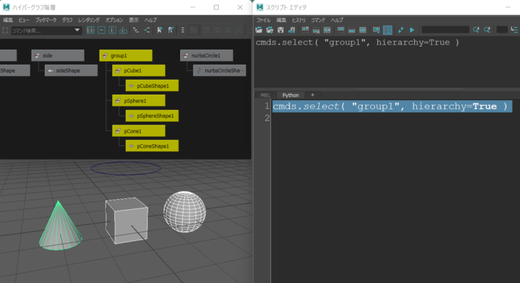Screen dimensions: 520x283
Task: Open the ヒストリ menu in Script Editor
Action: [x=297, y=20]
